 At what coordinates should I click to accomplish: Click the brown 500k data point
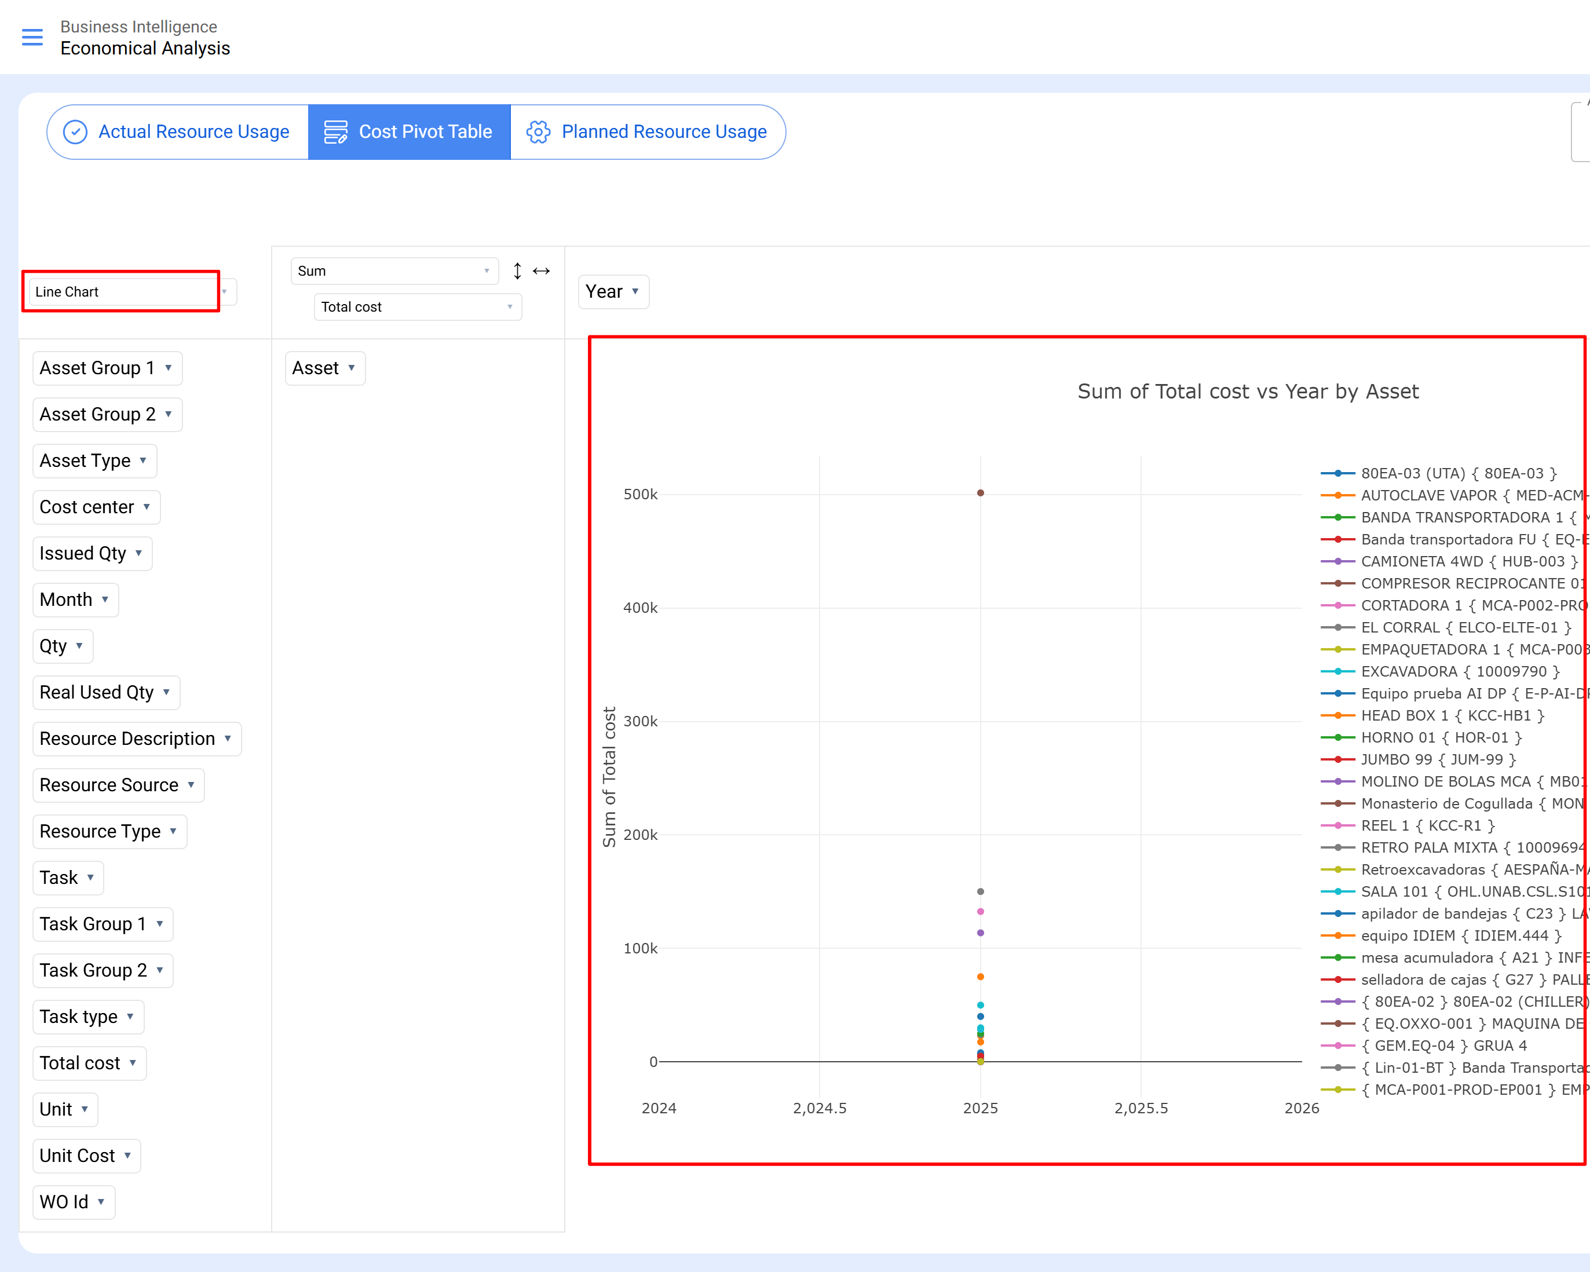[x=980, y=494]
